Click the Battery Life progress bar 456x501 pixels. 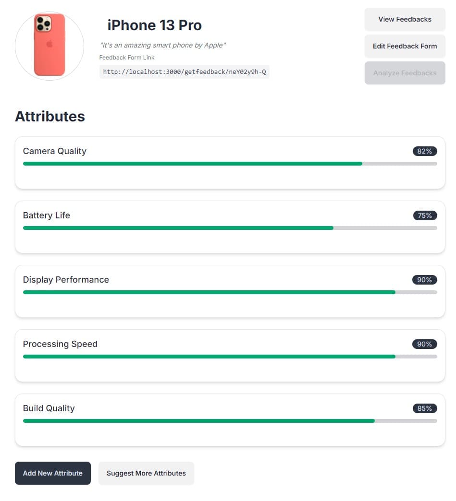click(230, 228)
